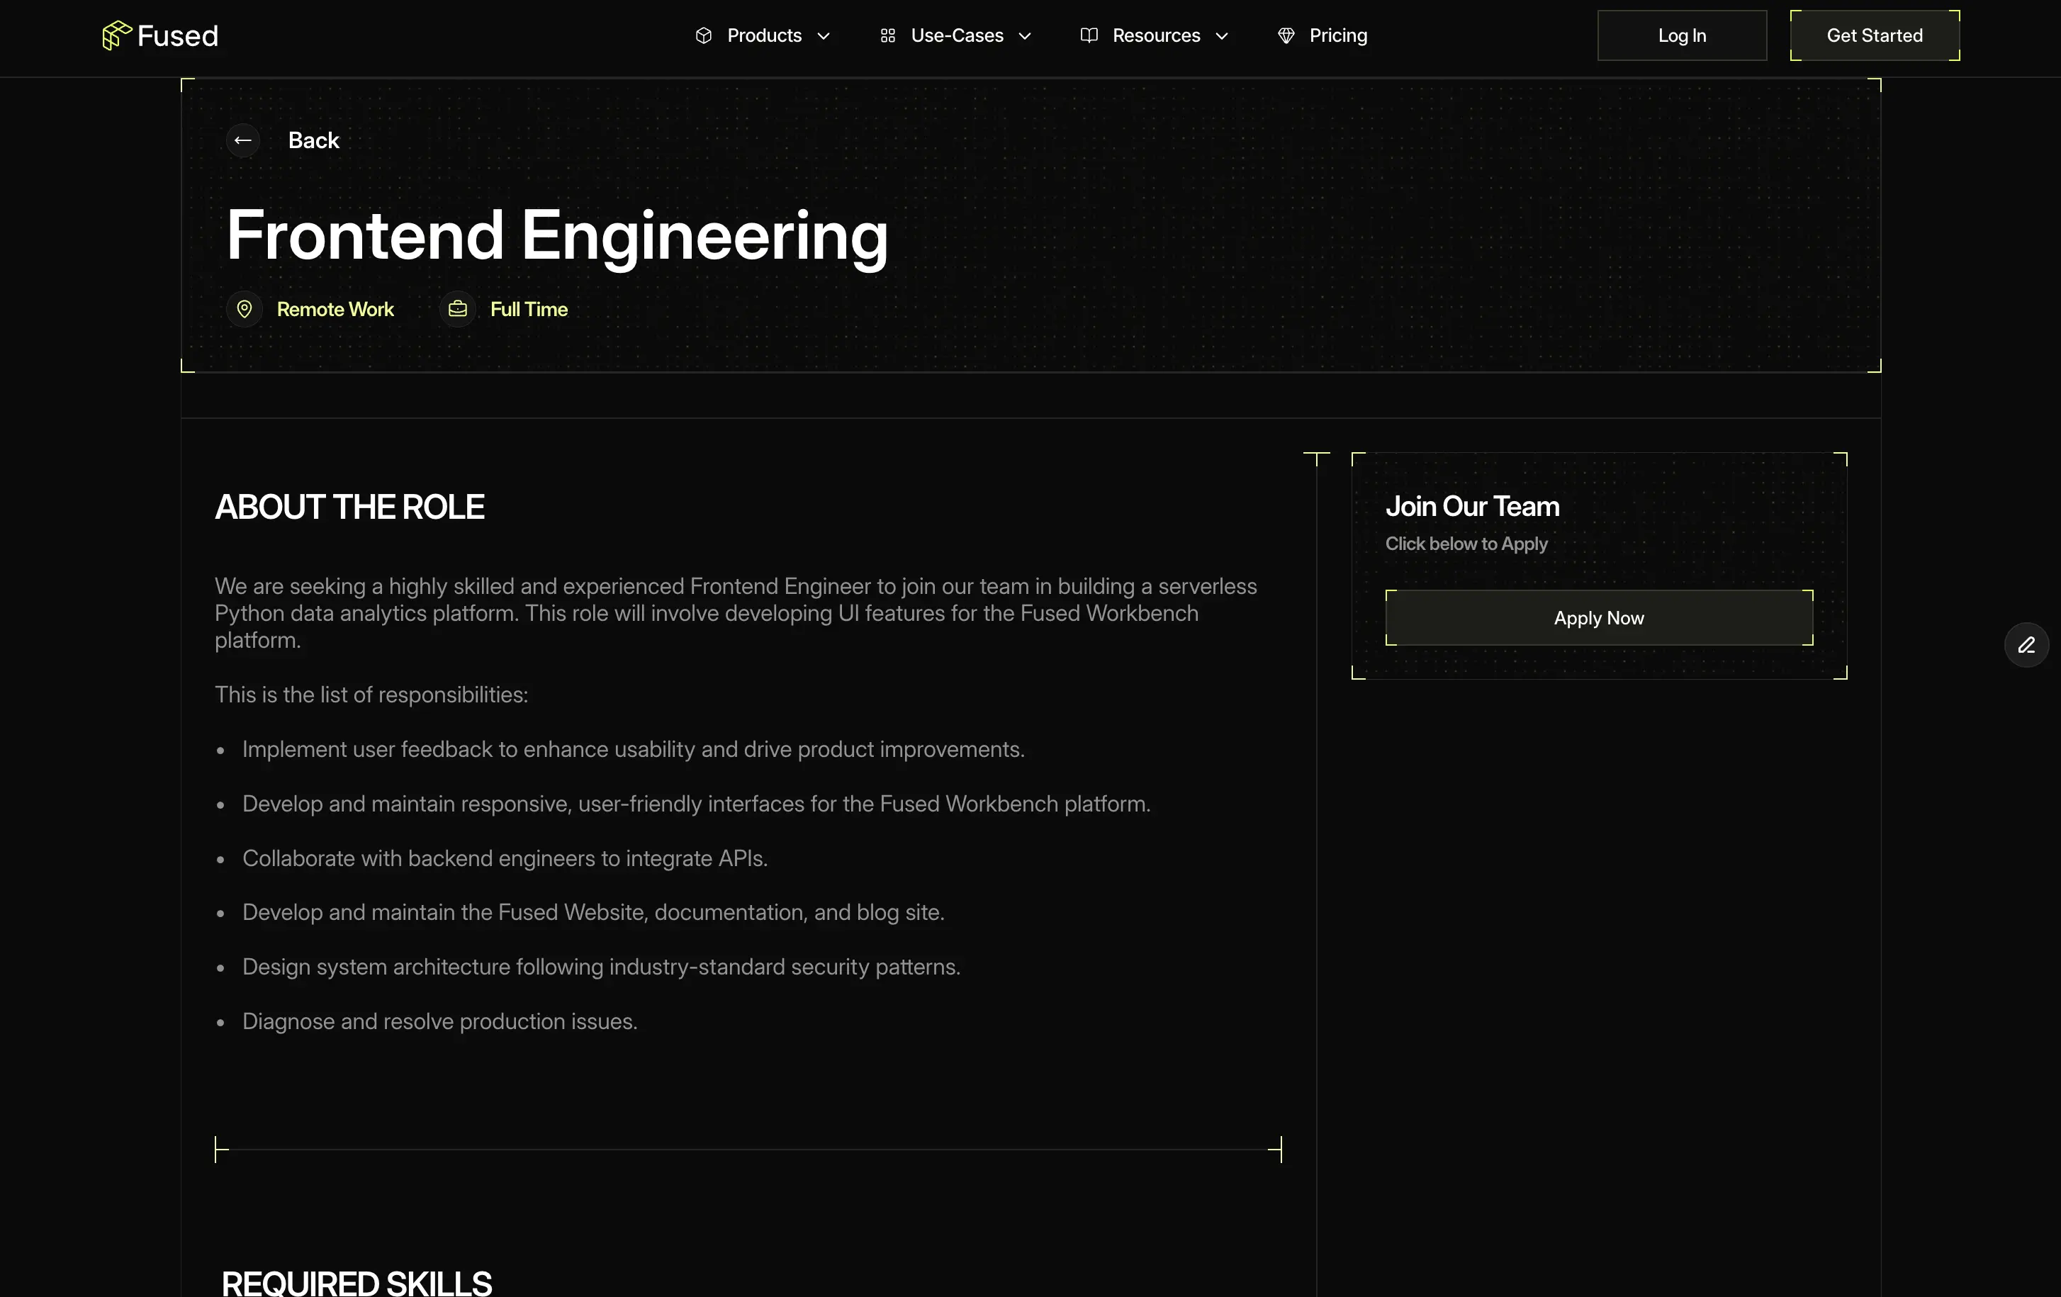The width and height of the screenshot is (2061, 1297).
Task: Go back via the Back link
Action: [313, 140]
